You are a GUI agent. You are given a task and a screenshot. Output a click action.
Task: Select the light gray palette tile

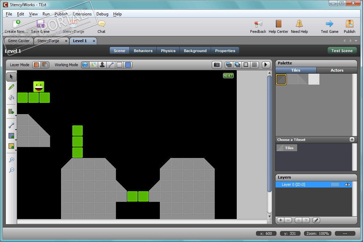[x=314, y=80]
